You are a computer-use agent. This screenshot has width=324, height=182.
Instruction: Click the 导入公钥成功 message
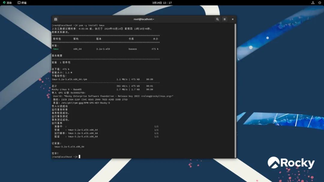point(60,106)
